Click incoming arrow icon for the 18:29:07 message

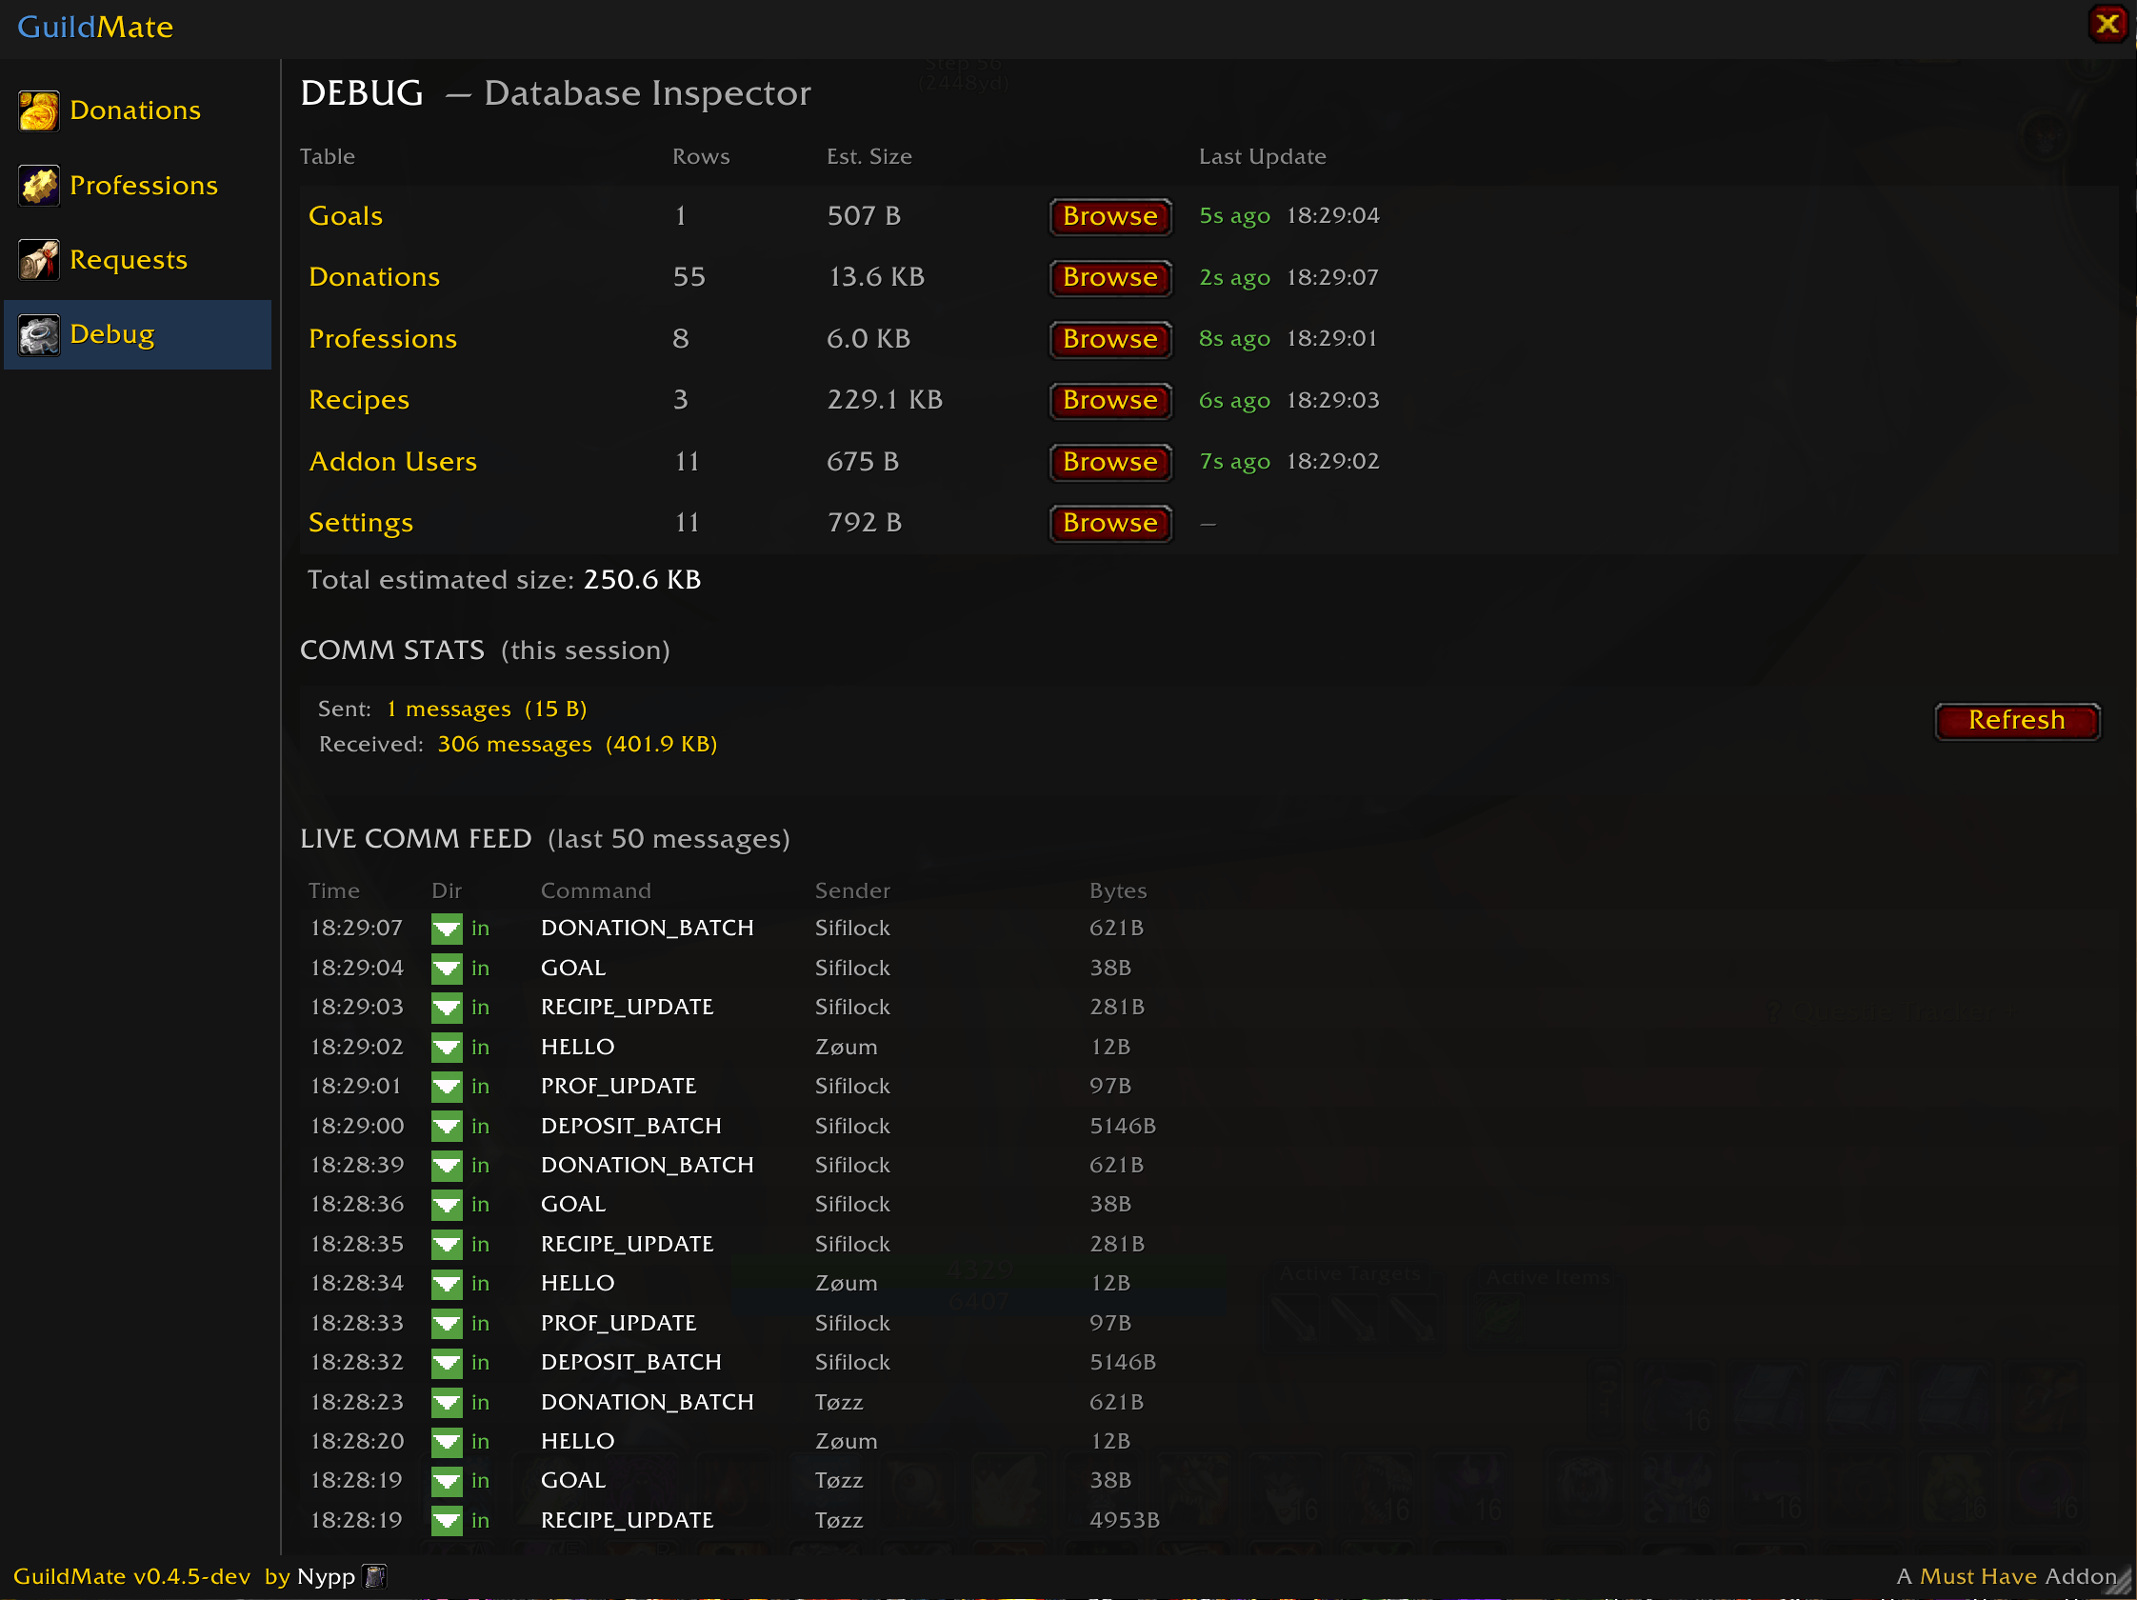click(x=447, y=929)
